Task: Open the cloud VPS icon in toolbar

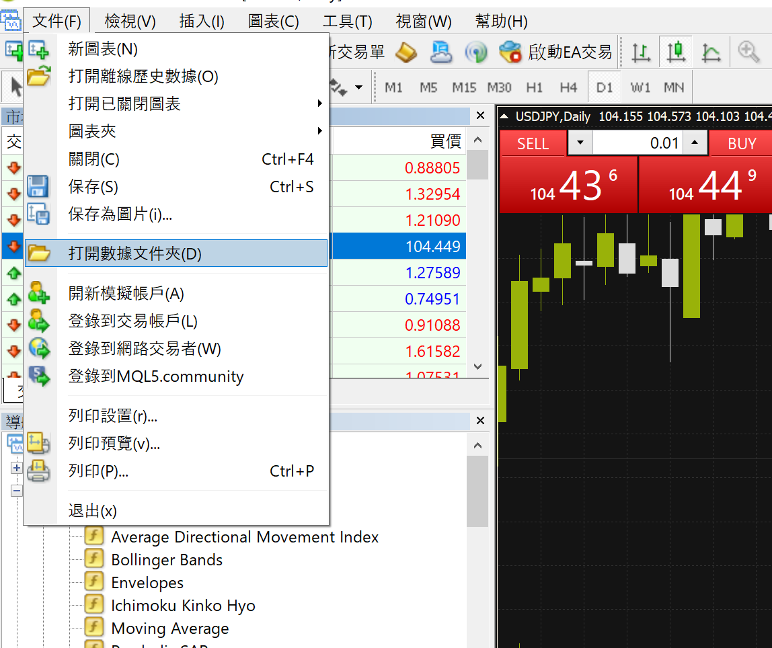Action: tap(441, 52)
